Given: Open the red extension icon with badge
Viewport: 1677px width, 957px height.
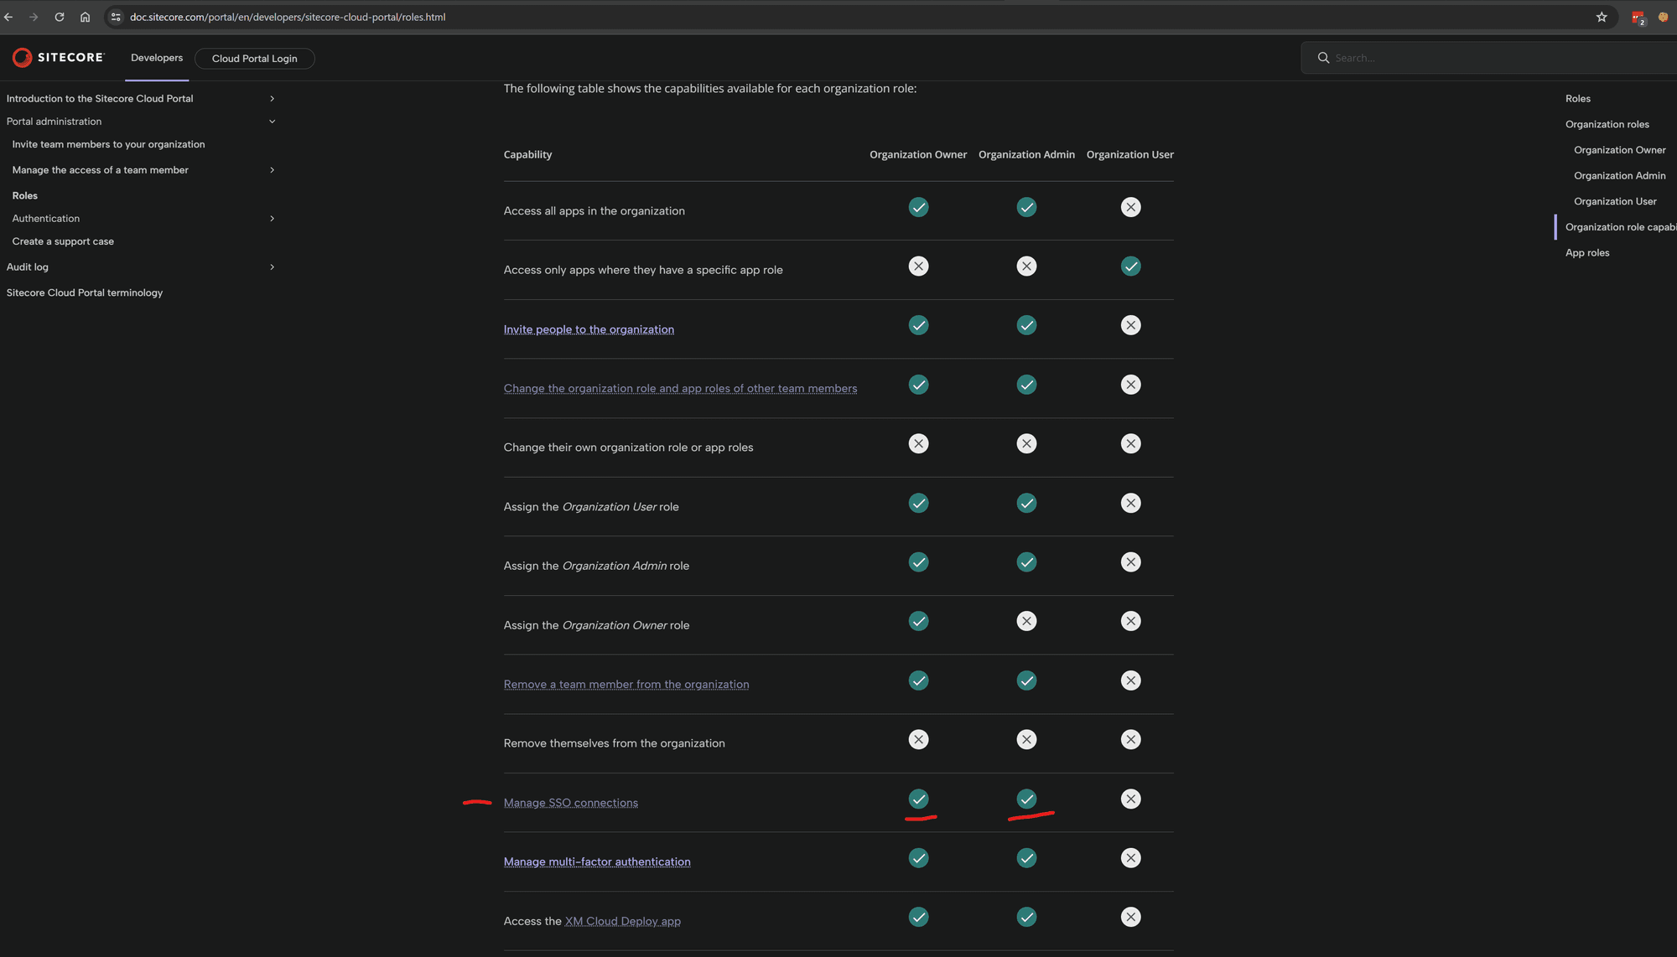Looking at the screenshot, I should tap(1638, 18).
